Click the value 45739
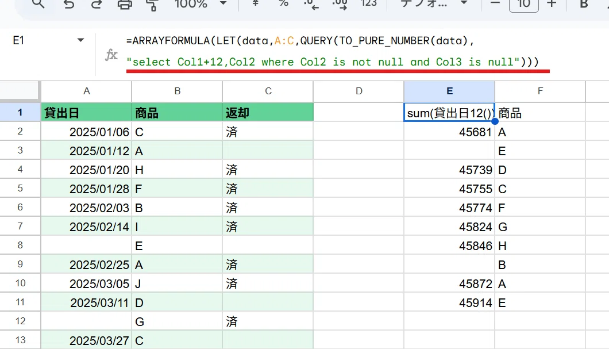 pos(475,170)
